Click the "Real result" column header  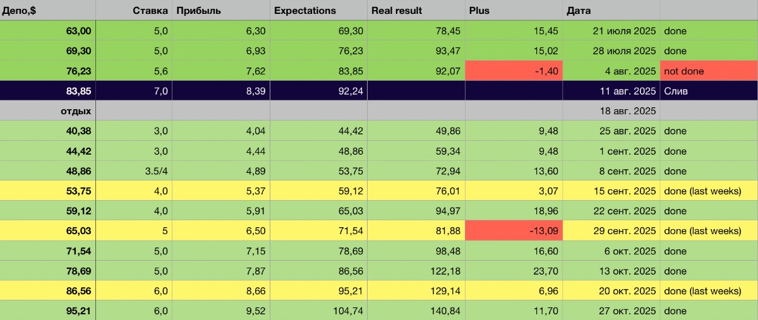pyautogui.click(x=397, y=10)
